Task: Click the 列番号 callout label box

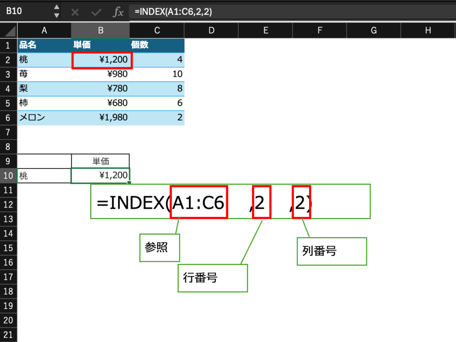Action: pos(331,251)
